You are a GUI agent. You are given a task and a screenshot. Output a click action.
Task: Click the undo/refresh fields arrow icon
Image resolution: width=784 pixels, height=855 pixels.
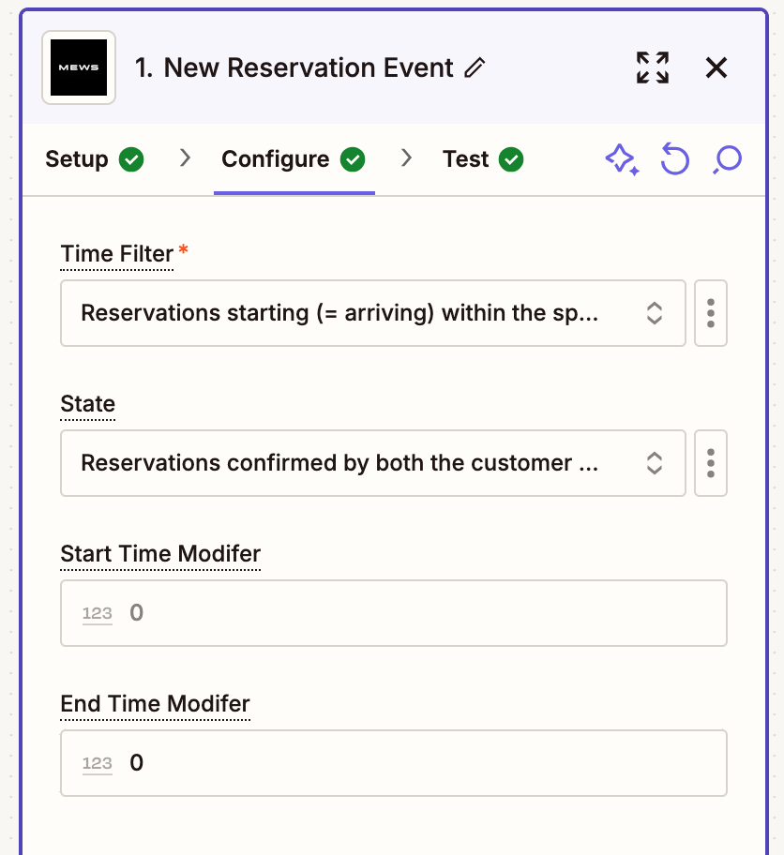675,159
